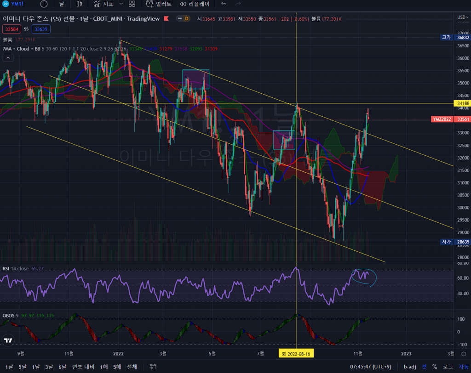This screenshot has width=471, height=373.
Task: Toggle the % percentage scale
Action: 435,367
